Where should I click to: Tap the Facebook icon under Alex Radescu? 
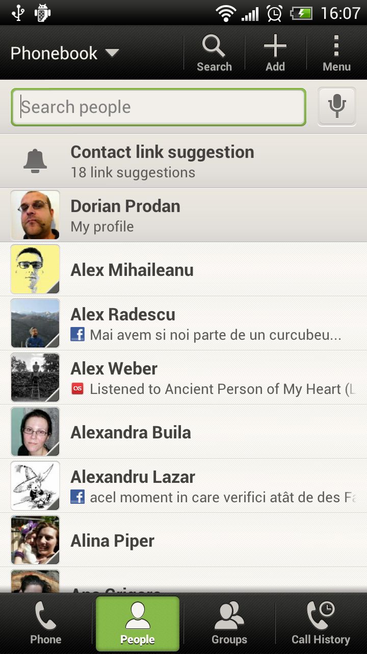[77, 335]
